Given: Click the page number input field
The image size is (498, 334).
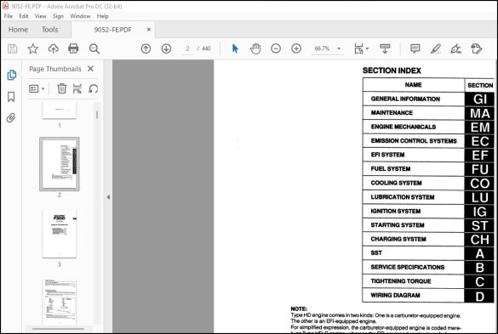Looking at the screenshot, I should (187, 48).
